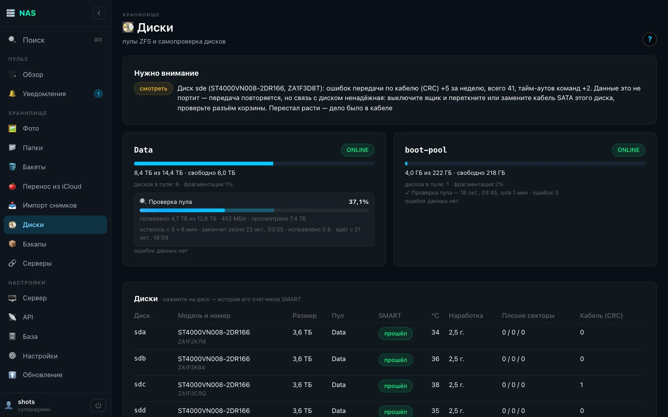The height and width of the screenshot is (417, 668).
Task: Go to the Фото section
Action: click(55, 128)
